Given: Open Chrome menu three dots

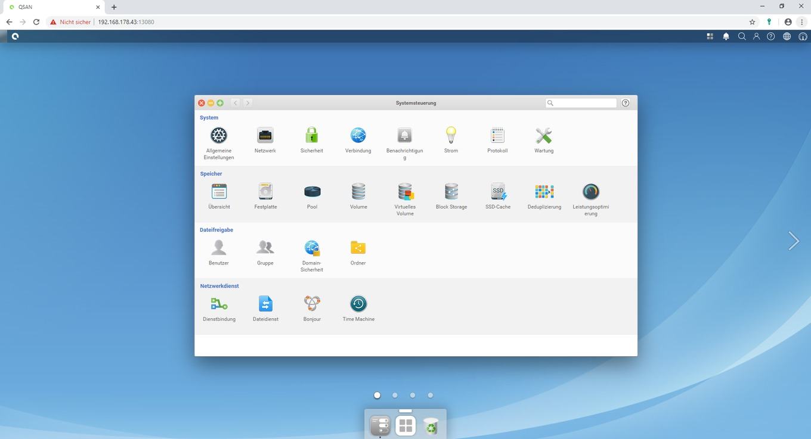Looking at the screenshot, I should (803, 22).
